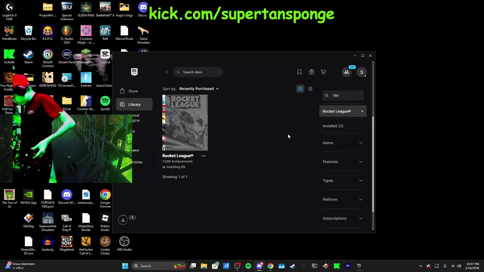484x272 pixels.
Task: Open the Google Chrome desktop shortcut
Action: (105, 199)
